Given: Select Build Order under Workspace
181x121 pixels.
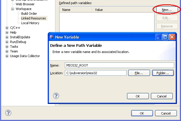Looking at the screenshot, I should [29, 14].
